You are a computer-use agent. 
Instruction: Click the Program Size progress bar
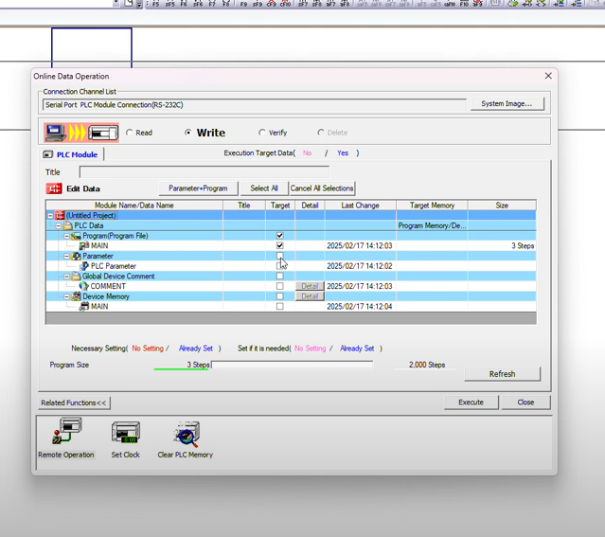[292, 365]
